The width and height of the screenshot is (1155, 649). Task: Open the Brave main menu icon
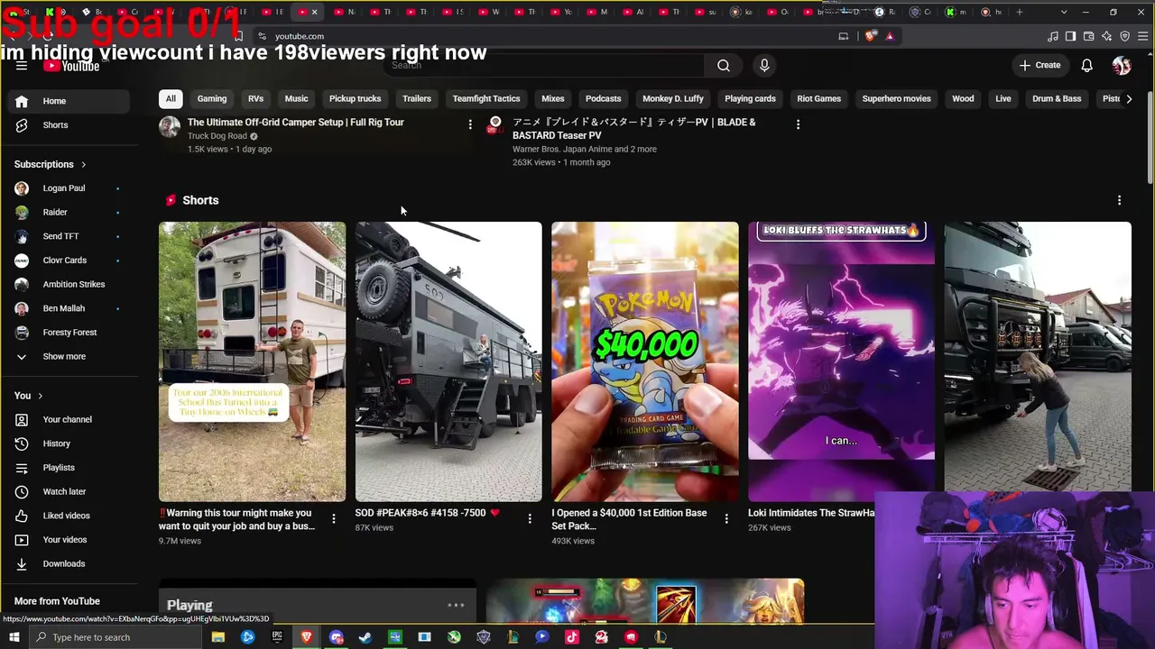(x=1143, y=36)
